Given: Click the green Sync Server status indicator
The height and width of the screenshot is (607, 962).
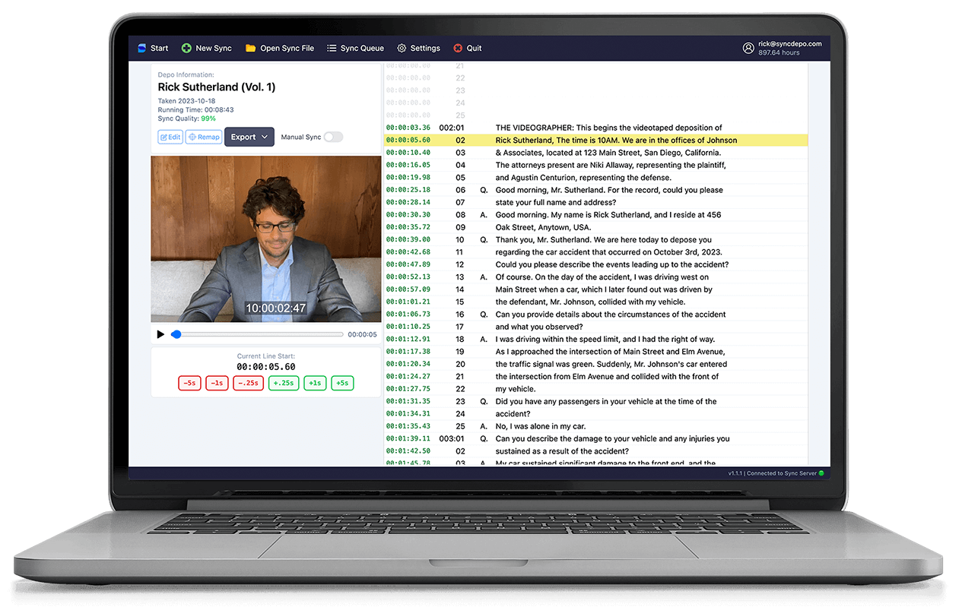Looking at the screenshot, I should click(x=822, y=473).
